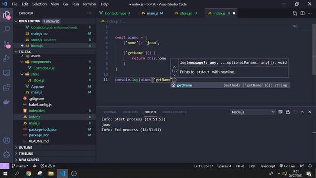The image size is (316, 178).
Task: Open the Windows Start menu
Action: tap(5, 174)
